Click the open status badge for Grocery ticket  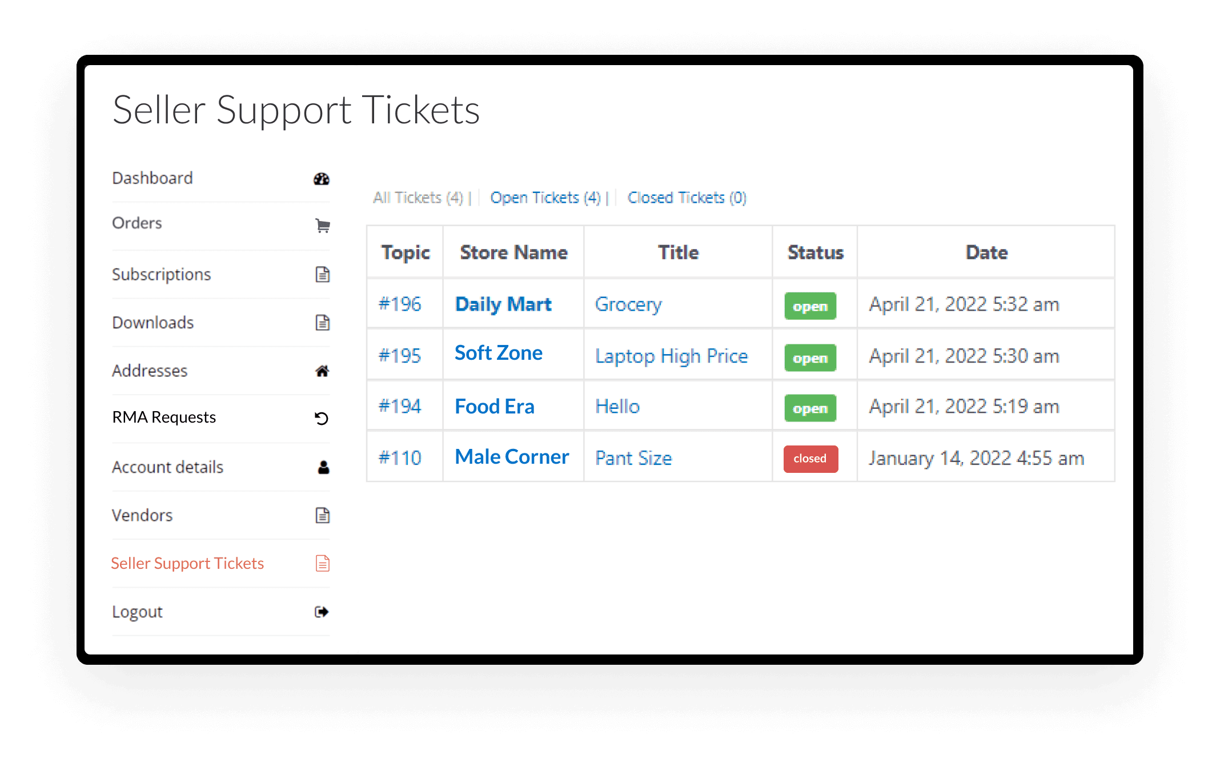(x=810, y=306)
